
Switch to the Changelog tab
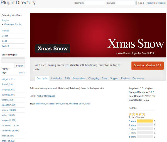pyautogui.click(x=94, y=79)
